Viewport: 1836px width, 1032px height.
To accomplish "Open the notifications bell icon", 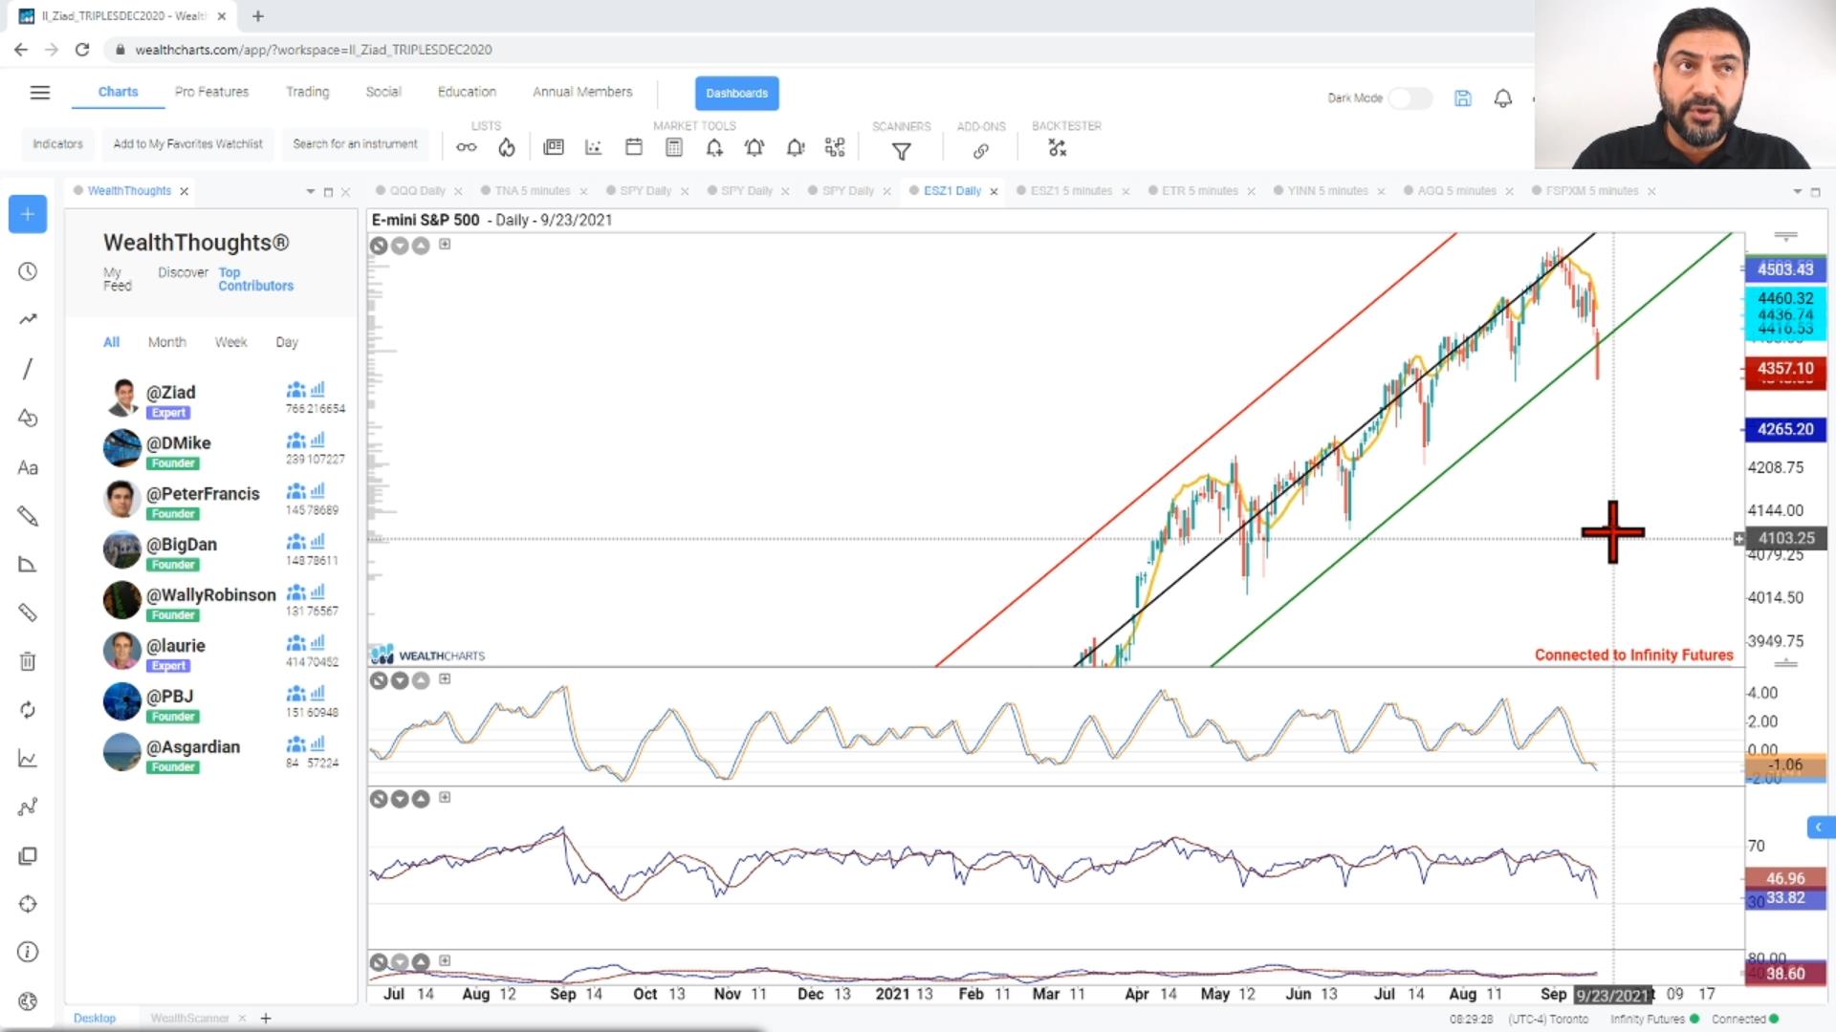I will pos(1503,97).
